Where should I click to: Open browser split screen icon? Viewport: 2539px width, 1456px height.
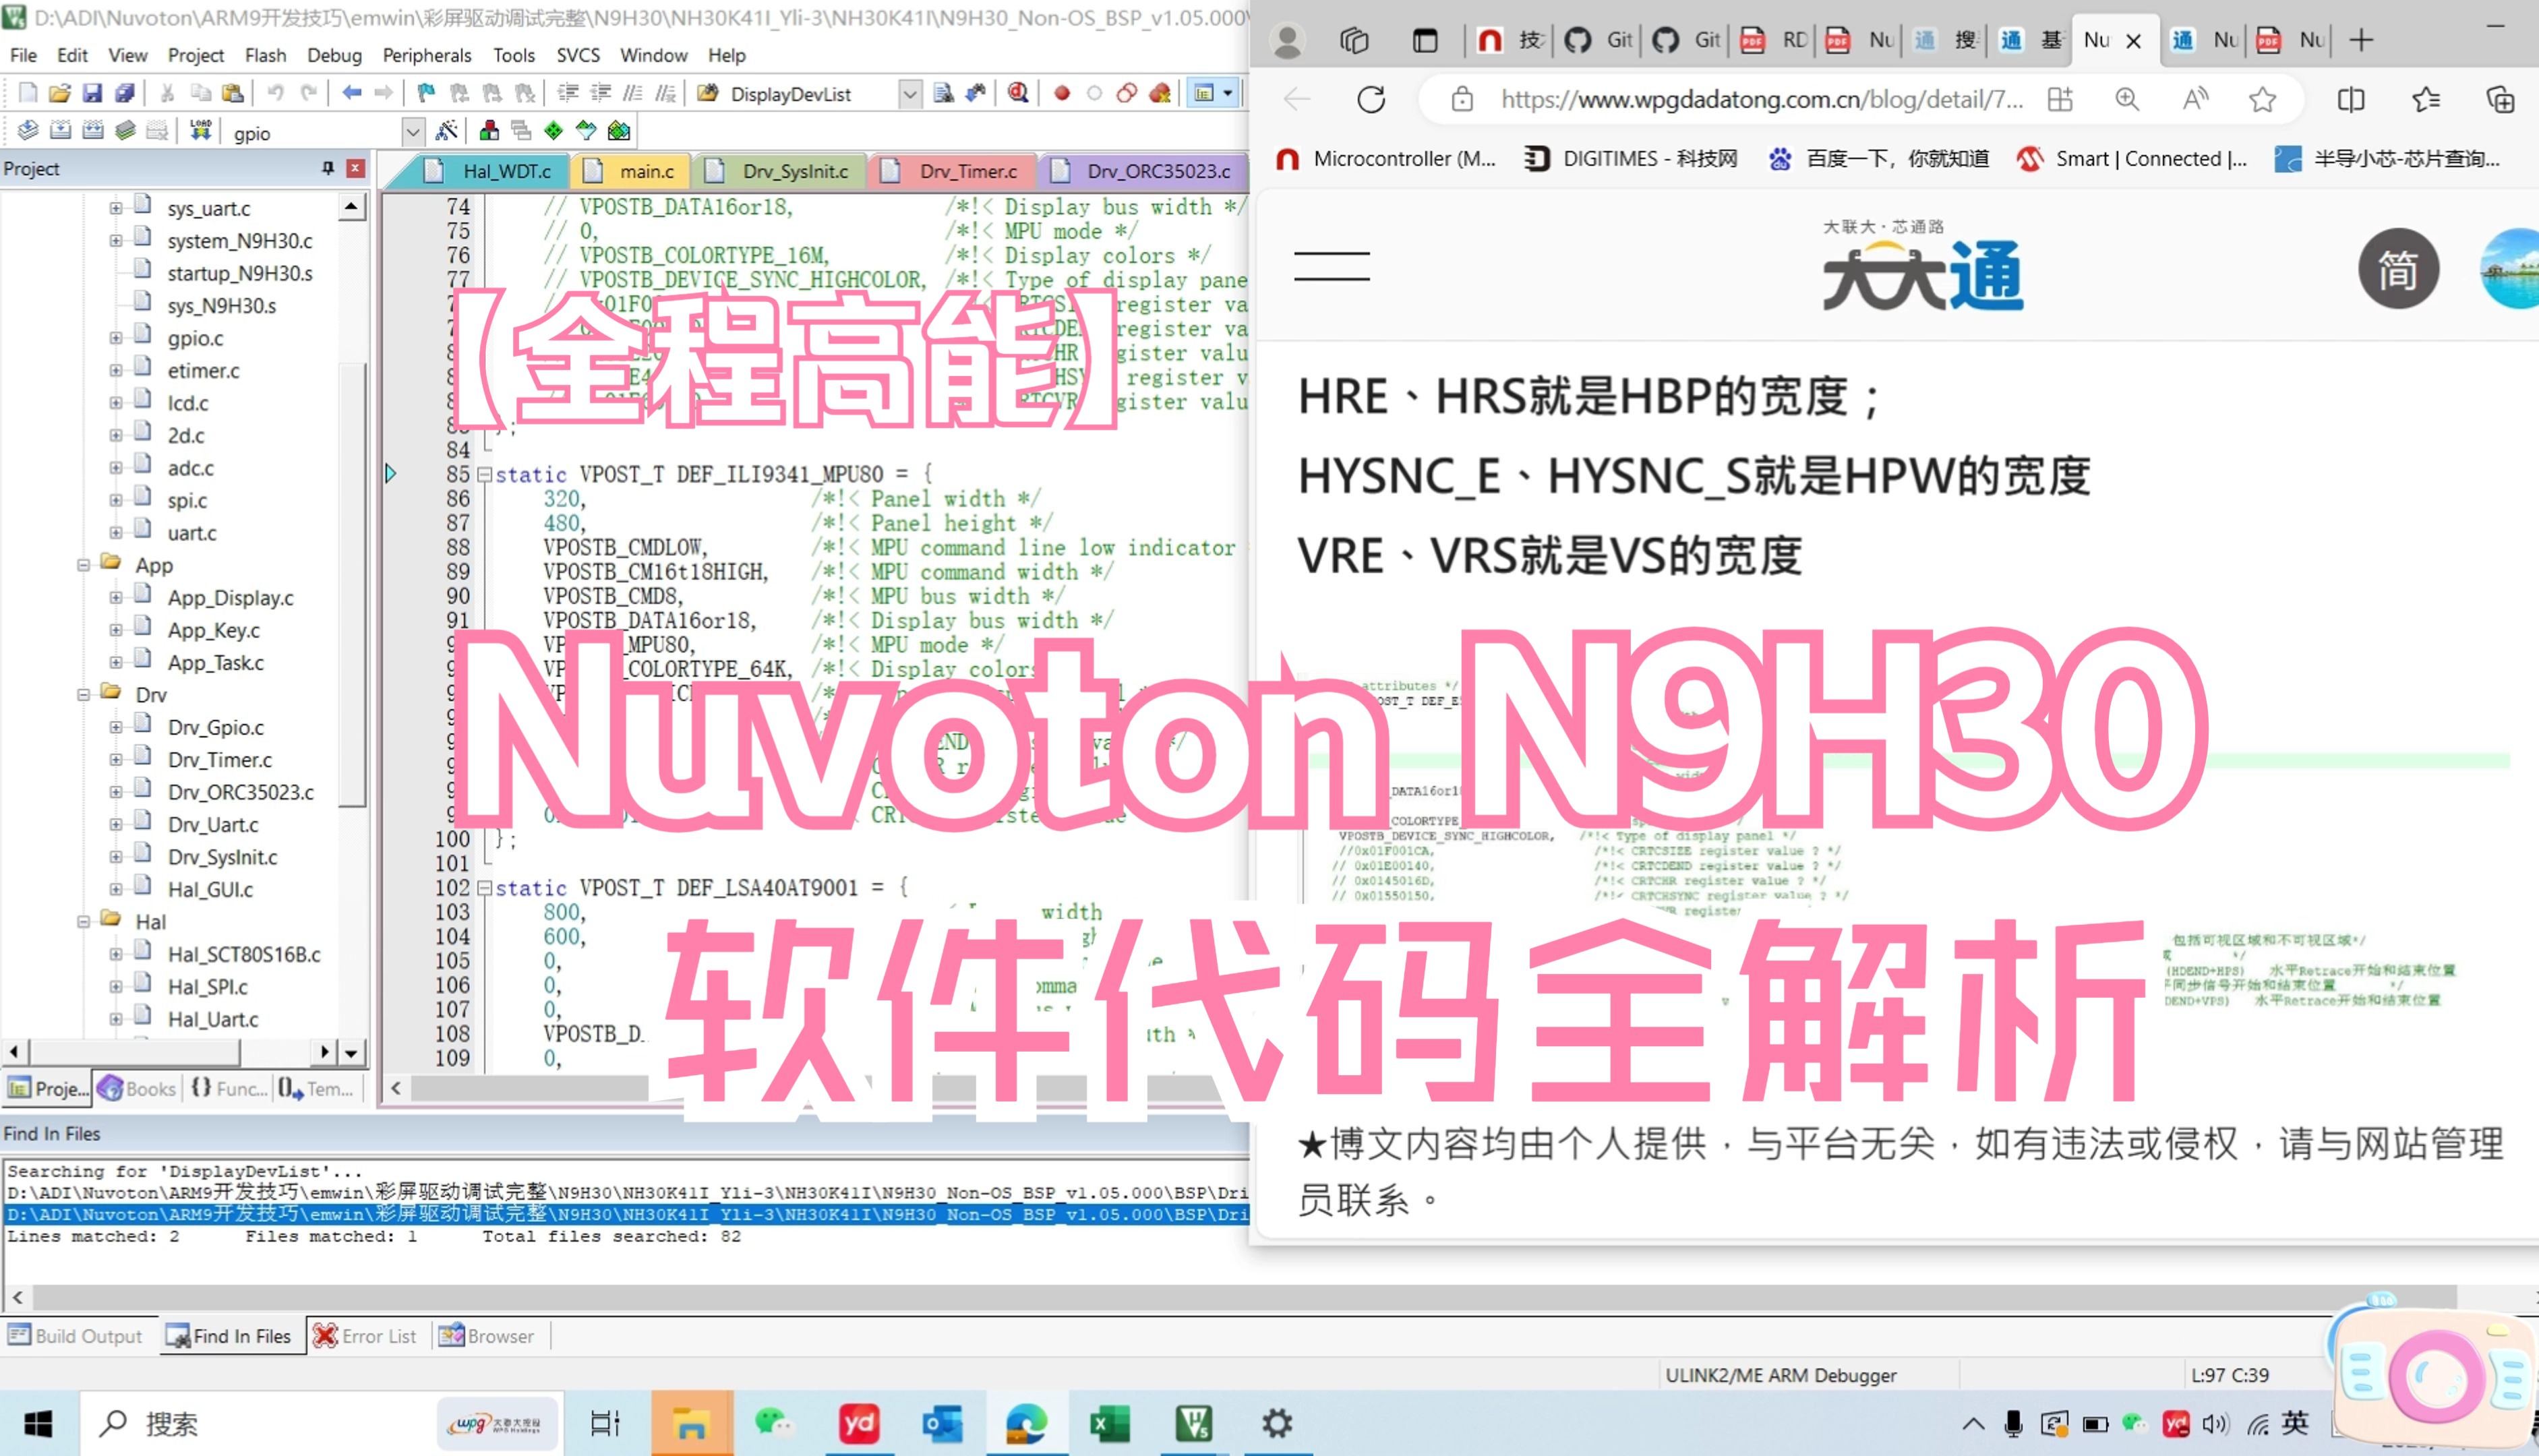(x=2351, y=99)
